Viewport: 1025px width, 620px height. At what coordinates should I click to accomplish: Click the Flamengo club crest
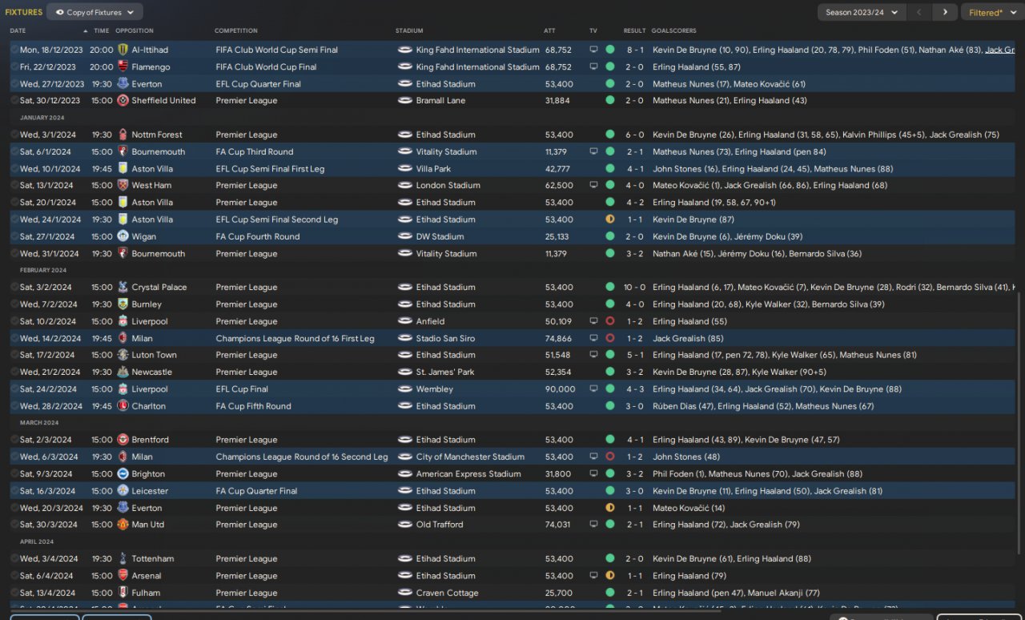pos(123,67)
